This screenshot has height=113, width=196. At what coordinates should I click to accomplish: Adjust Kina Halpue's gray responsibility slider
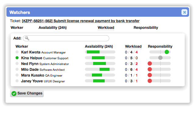[160, 58]
